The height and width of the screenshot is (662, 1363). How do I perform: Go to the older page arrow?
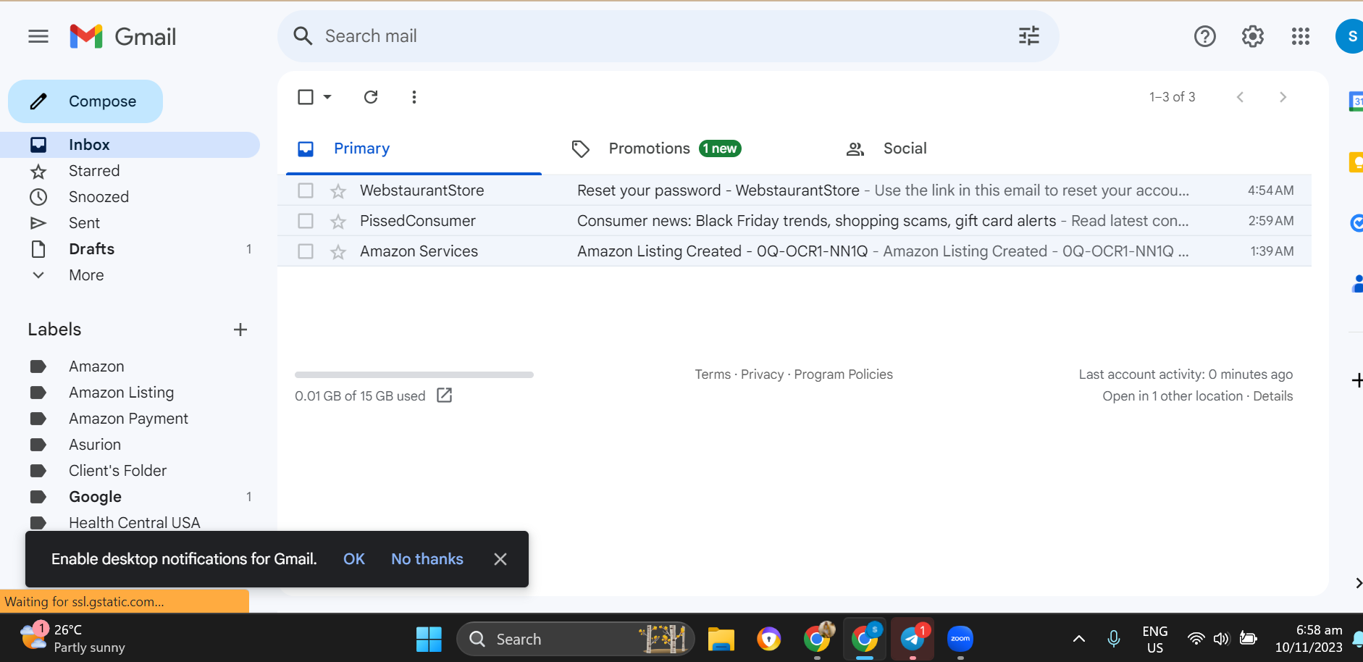(x=1283, y=97)
